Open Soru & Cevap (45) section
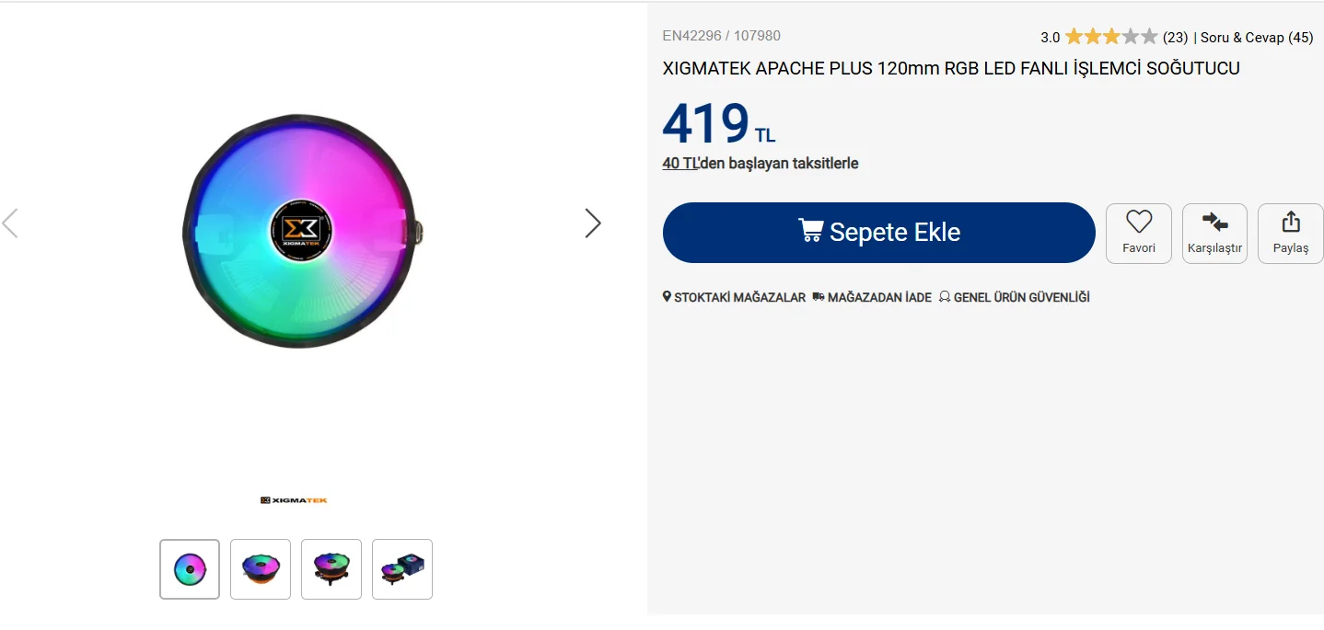 coord(1256,38)
